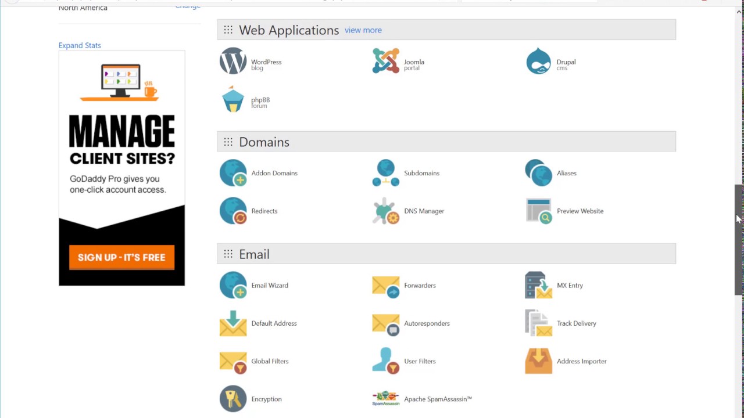744x418 pixels.
Task: Click the Domains section heading
Action: 264,142
